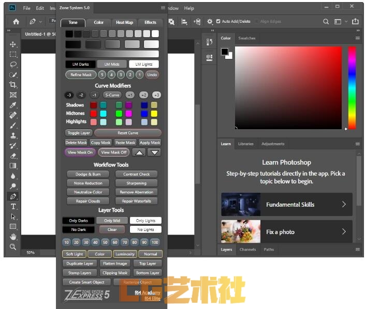
Task: Switch to the Channels tab
Action: (x=247, y=250)
